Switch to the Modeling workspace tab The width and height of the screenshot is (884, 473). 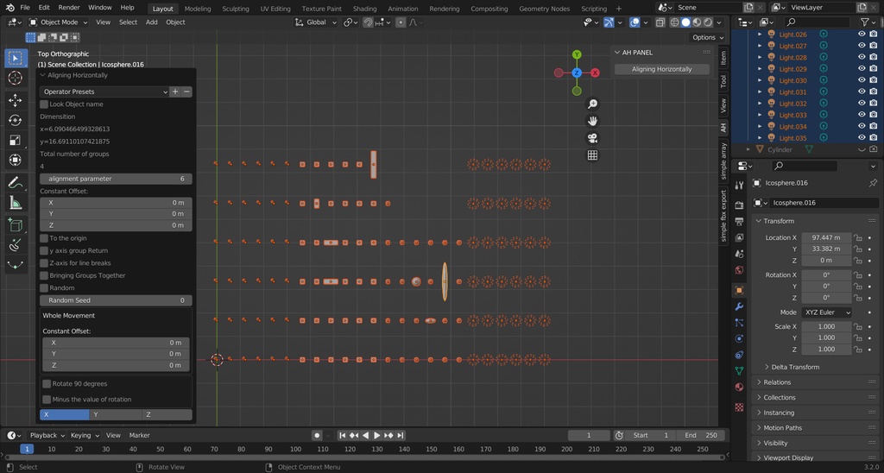(x=198, y=9)
